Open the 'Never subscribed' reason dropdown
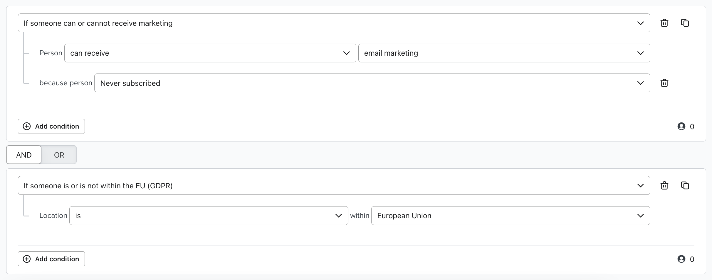712x280 pixels. (372, 83)
